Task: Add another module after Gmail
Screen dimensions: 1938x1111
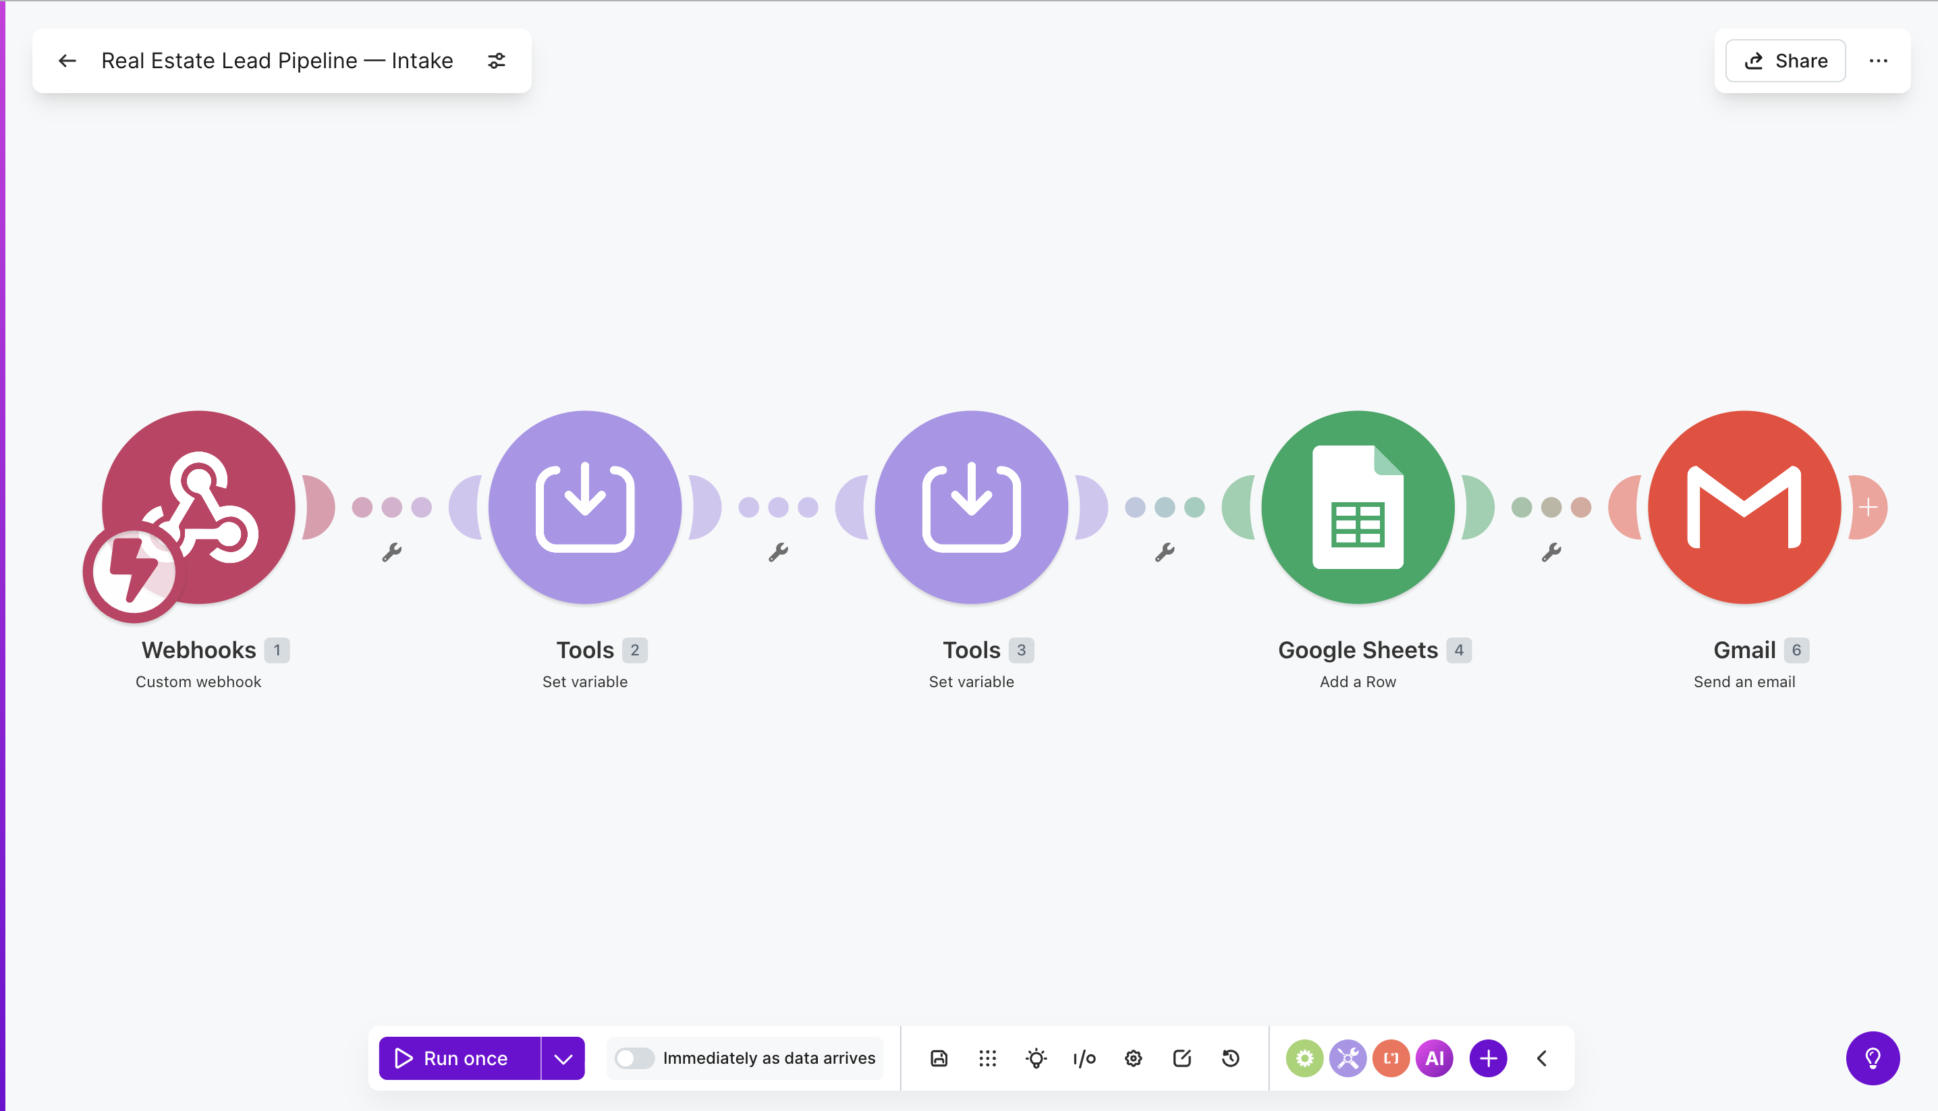Action: (1868, 507)
